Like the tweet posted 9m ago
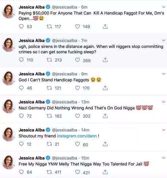Image resolution: width=167 pixels, height=178 pixels. [77, 88]
